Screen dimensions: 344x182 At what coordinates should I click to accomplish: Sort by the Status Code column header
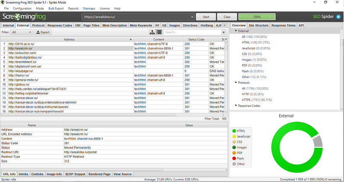coord(196,39)
